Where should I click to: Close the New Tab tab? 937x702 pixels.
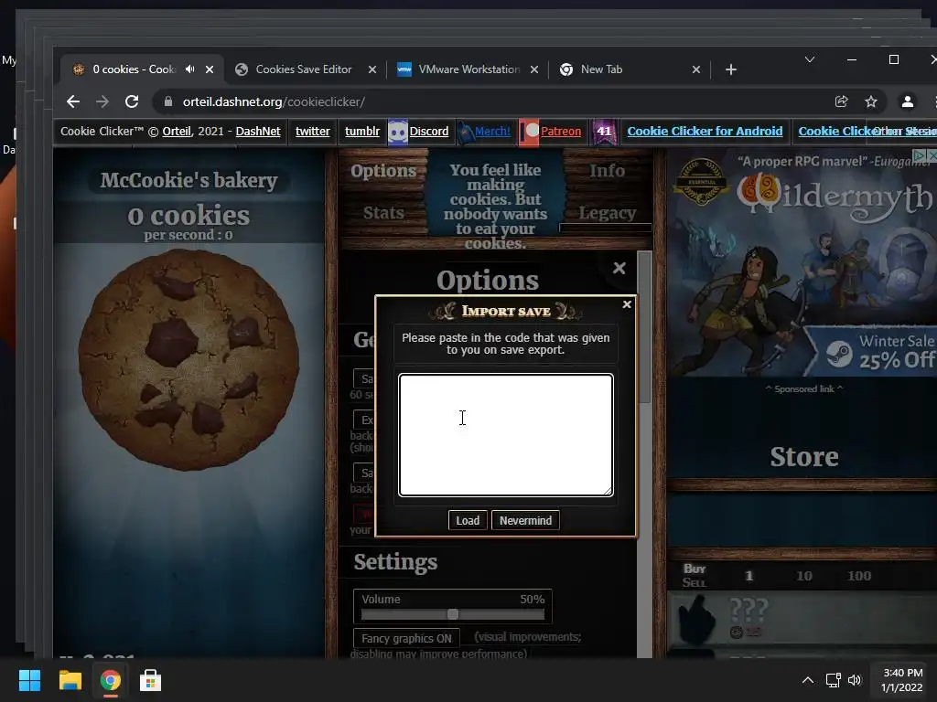tap(696, 69)
